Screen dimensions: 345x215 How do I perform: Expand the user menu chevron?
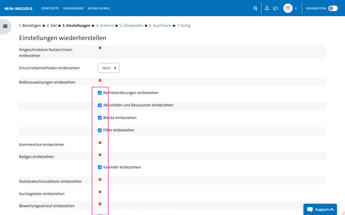pyautogui.click(x=296, y=8)
